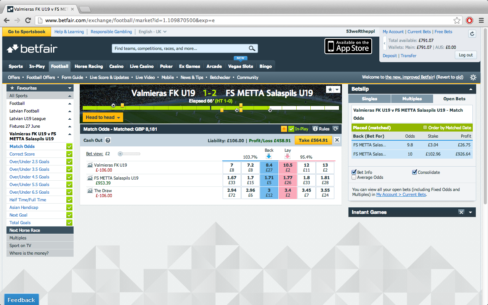The height and width of the screenshot is (305, 488).
Task: Enable Order by Matched Date
Action: click(425, 128)
